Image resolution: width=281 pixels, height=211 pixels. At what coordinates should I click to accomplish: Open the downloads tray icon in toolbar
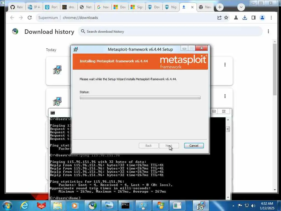coord(245,18)
